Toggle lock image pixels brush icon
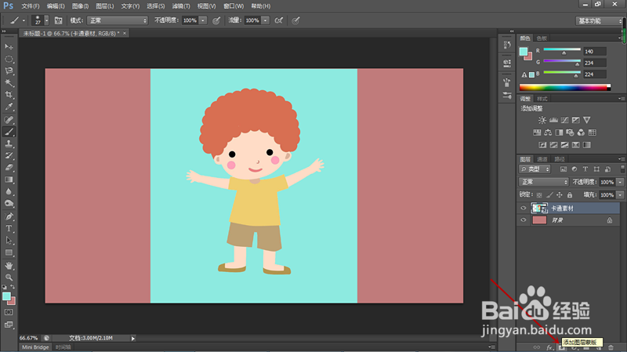The width and height of the screenshot is (627, 352). pyautogui.click(x=549, y=194)
